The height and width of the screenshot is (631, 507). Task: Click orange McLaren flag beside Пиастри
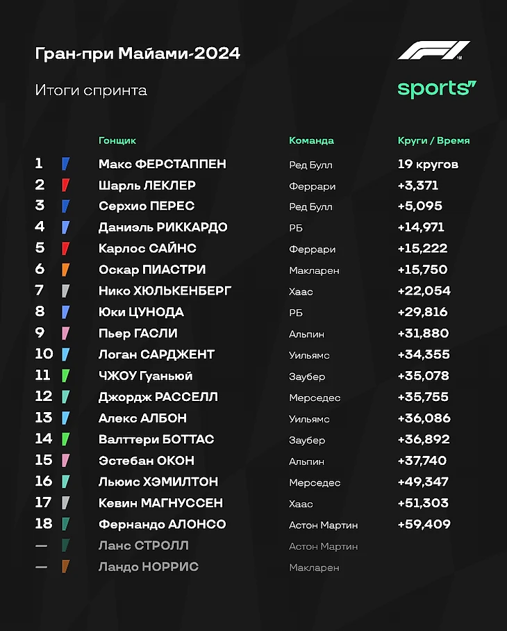click(x=65, y=269)
